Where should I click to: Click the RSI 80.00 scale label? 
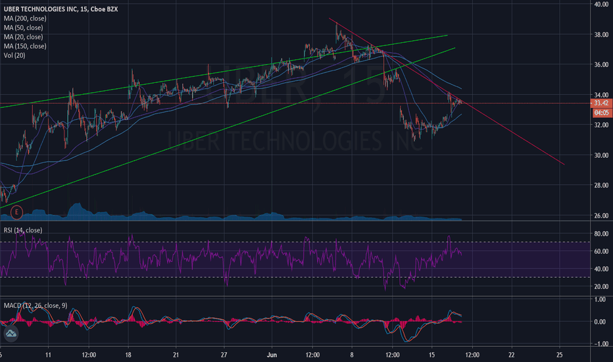(x=601, y=234)
